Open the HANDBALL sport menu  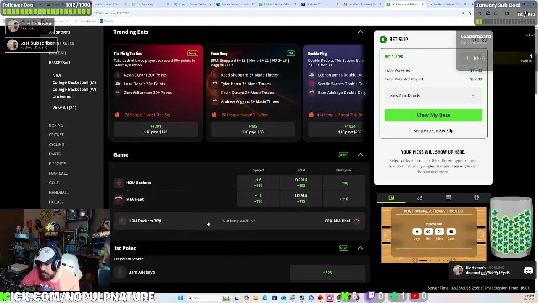tap(58, 192)
